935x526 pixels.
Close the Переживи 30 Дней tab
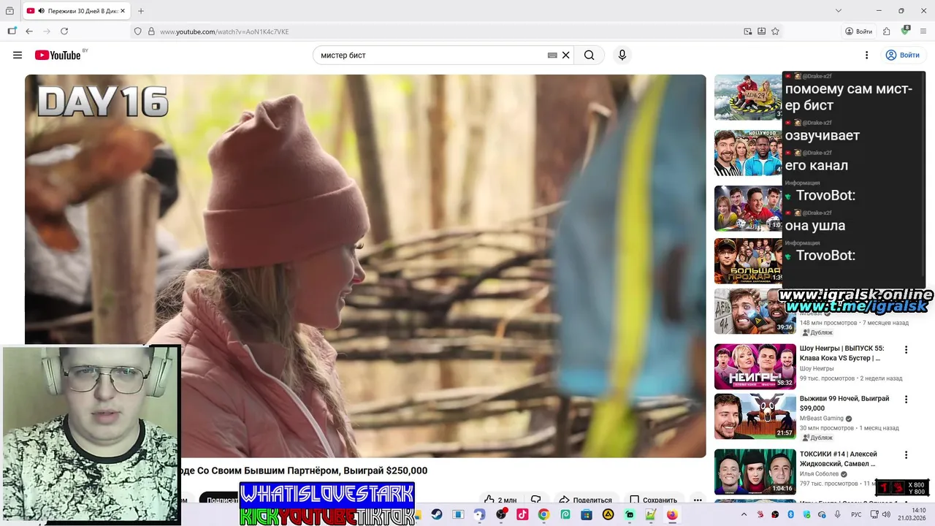124,11
